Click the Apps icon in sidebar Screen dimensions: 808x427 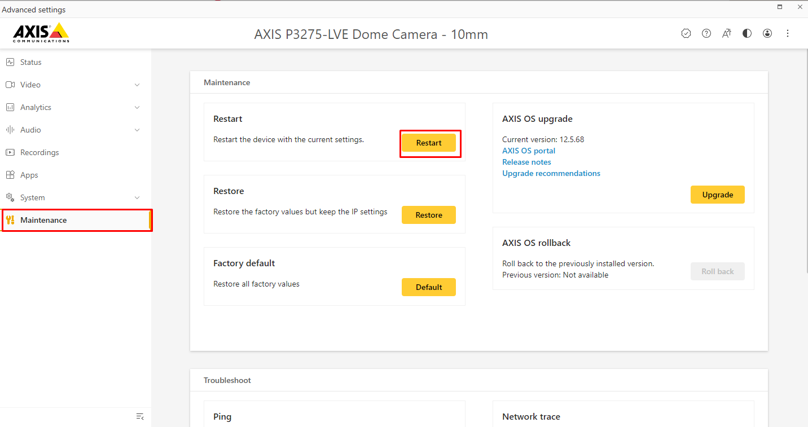coord(10,175)
